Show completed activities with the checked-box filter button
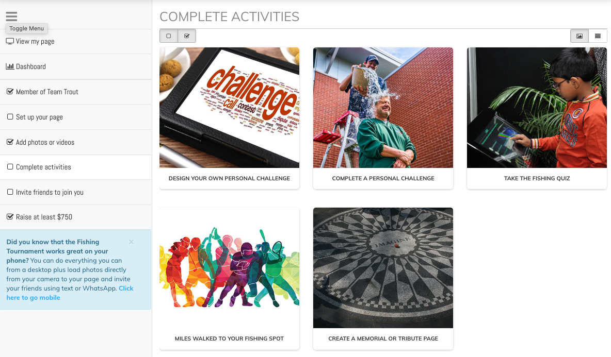This screenshot has width=611, height=357. pos(187,36)
